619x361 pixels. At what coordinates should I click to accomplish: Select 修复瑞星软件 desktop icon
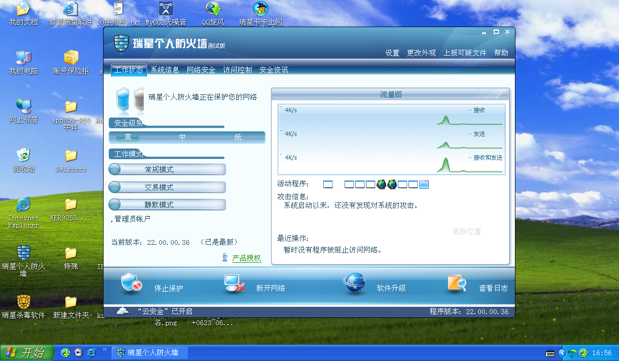tap(71, 14)
